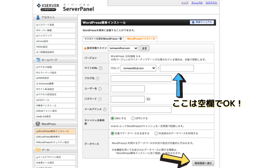The height and width of the screenshot is (168, 254).
Task: Open the マニュアル link in header
Action: (x=197, y=3)
